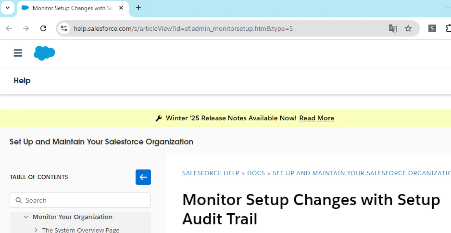Open a new browser tab
451x233 pixels.
(138, 8)
